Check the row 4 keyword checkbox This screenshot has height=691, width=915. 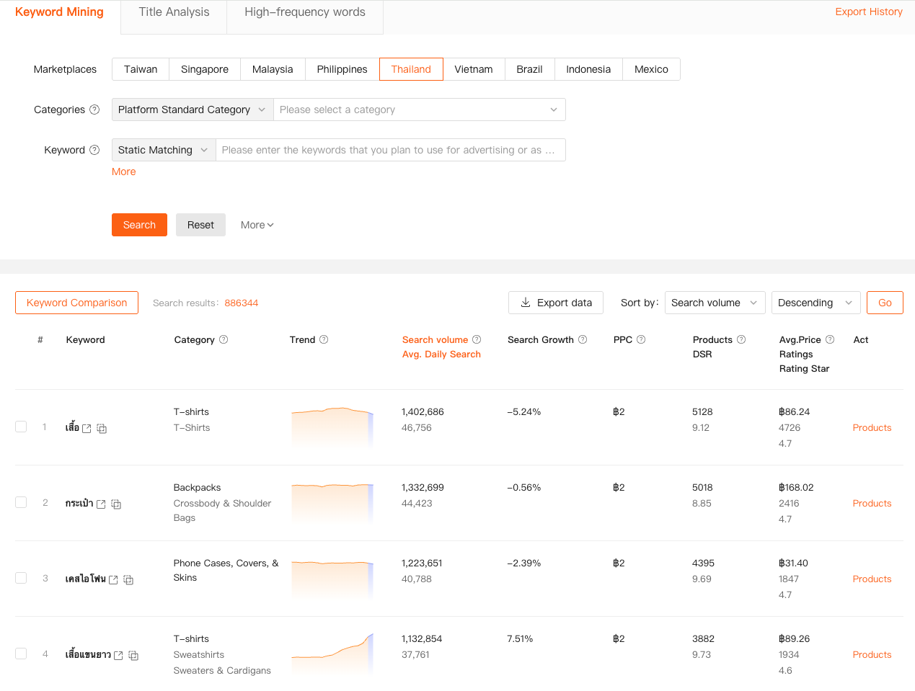[21, 654]
